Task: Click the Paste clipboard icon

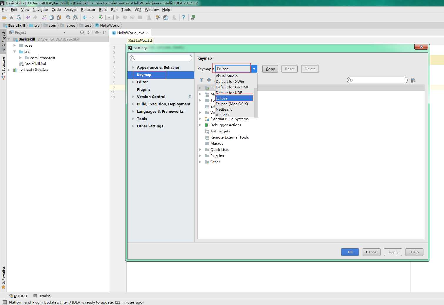Action: coord(59,18)
